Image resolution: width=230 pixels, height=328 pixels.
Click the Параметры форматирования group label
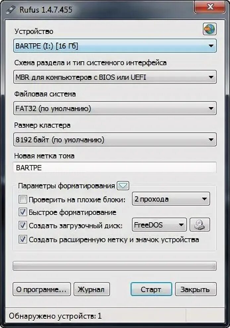67,186
